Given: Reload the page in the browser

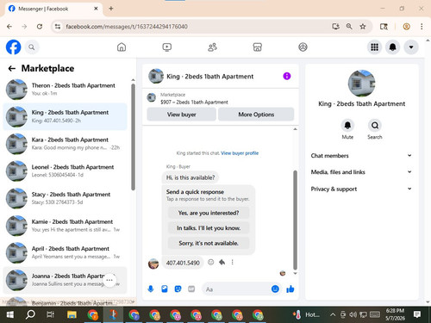Looking at the screenshot, I should coord(40,27).
